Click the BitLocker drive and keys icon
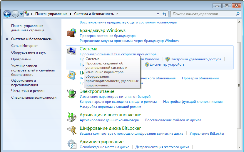Screen dimensions: 244x152 pyautogui.click(x=72, y=131)
